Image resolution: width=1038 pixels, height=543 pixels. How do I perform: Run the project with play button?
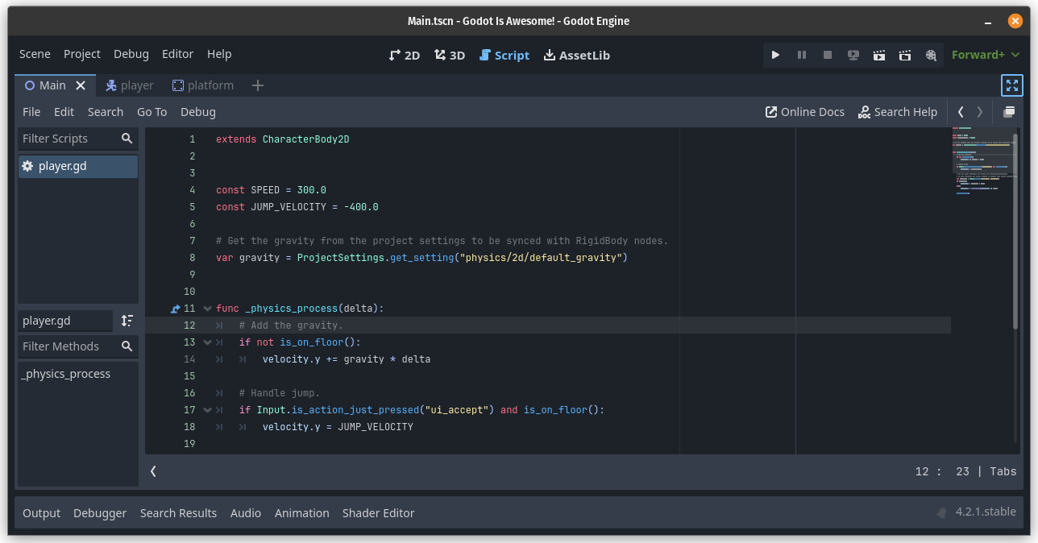[775, 55]
